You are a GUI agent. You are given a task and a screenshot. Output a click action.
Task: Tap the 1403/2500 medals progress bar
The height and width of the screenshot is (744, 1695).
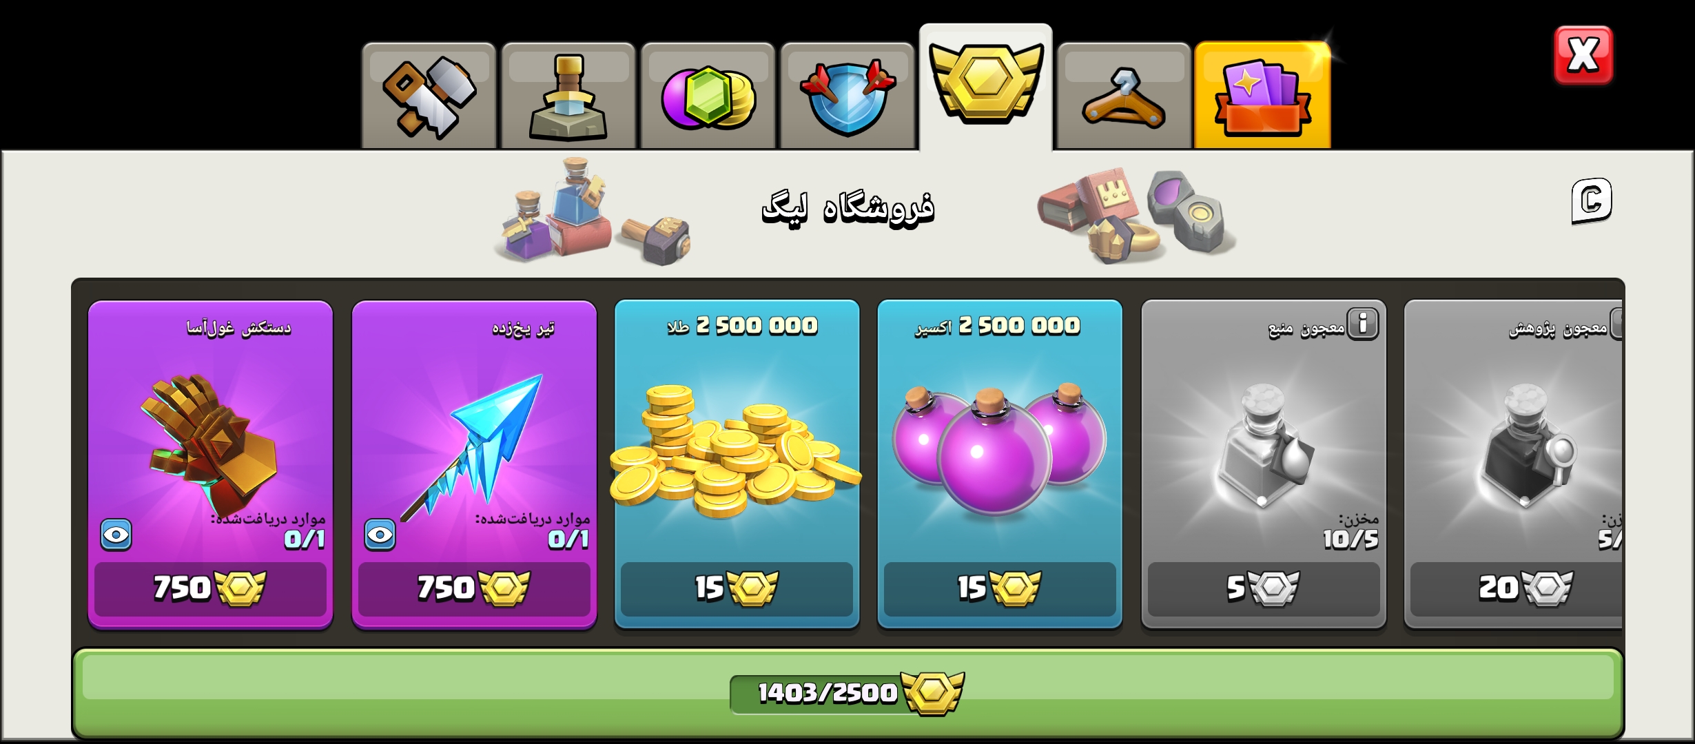point(847,692)
